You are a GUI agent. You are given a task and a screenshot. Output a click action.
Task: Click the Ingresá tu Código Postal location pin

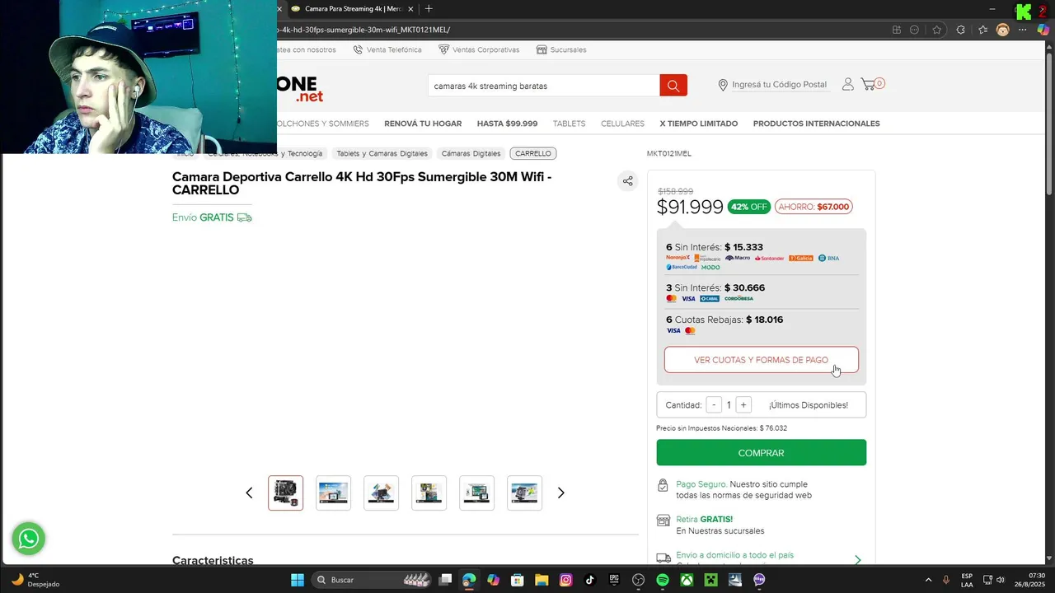(x=723, y=85)
